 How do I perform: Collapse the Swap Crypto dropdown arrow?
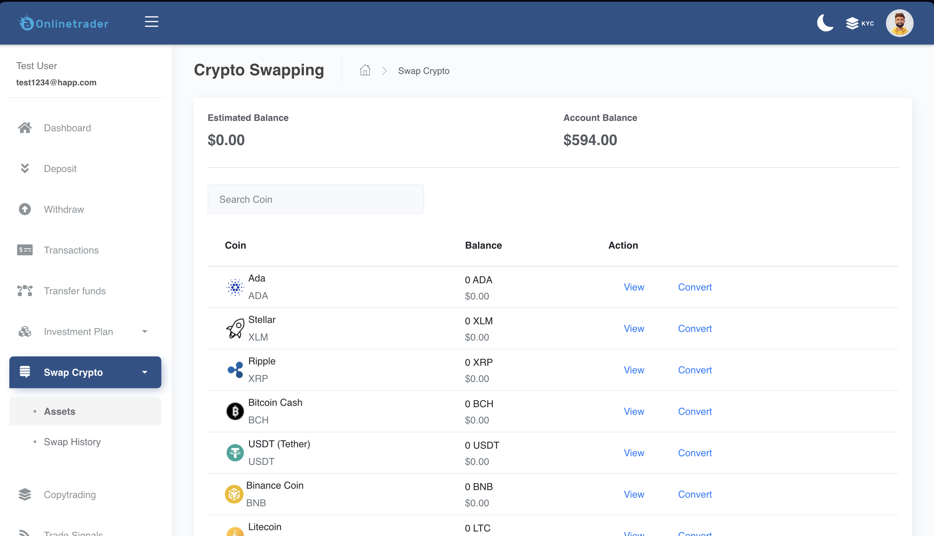(x=145, y=372)
